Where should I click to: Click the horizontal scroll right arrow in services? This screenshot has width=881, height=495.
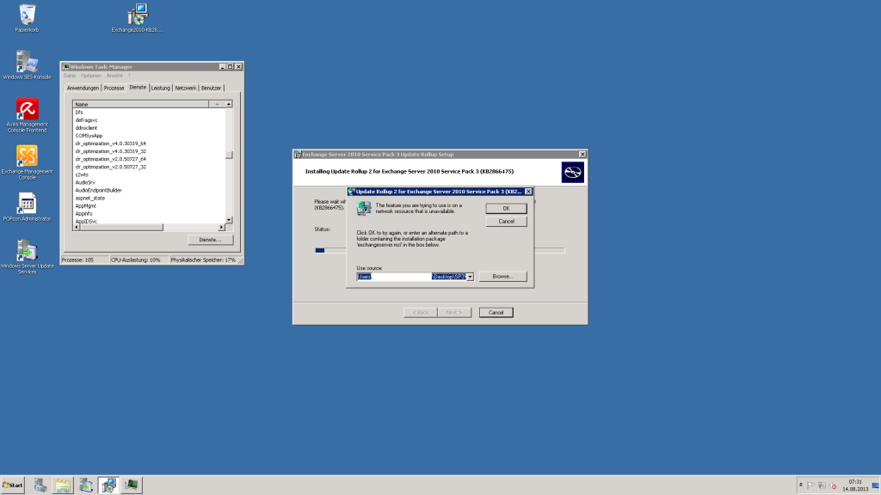(221, 227)
